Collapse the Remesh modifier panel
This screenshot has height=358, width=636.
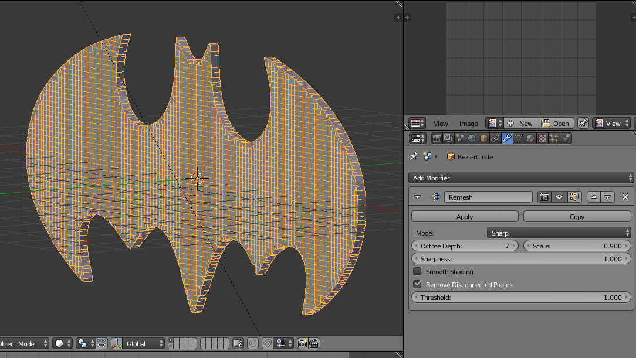point(418,197)
